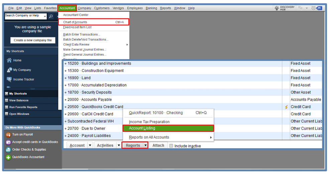Select View Balances panel icon
This screenshot has height=174, width=330.
point(7,100)
